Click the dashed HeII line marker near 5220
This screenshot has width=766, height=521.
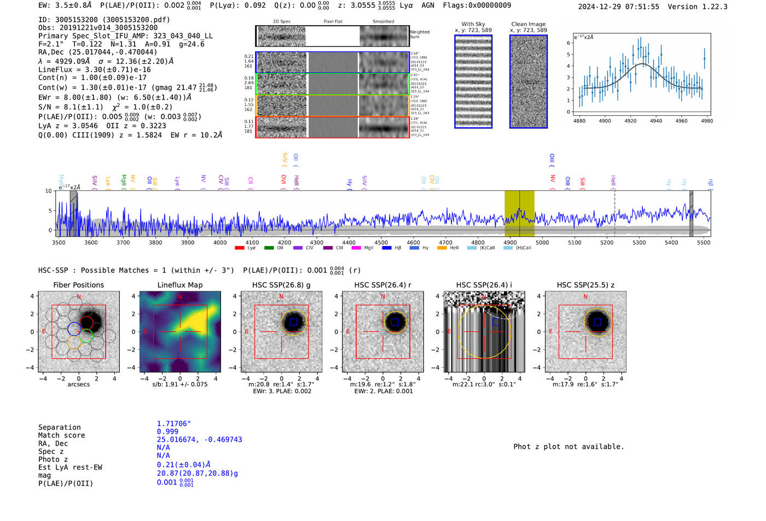(x=614, y=213)
